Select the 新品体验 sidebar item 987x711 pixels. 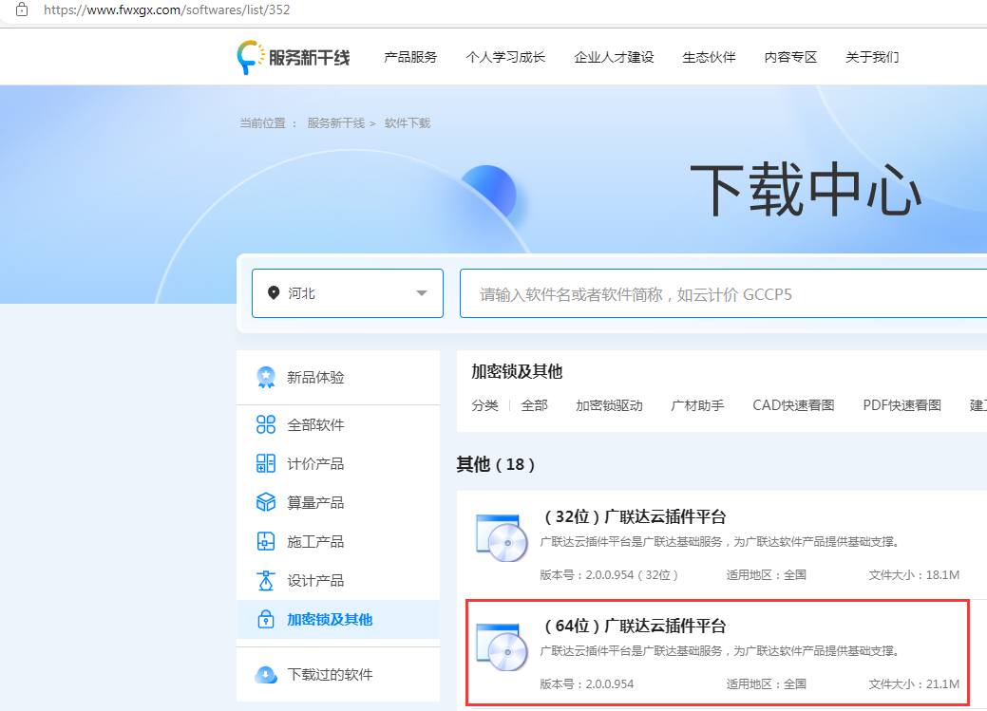338,378
